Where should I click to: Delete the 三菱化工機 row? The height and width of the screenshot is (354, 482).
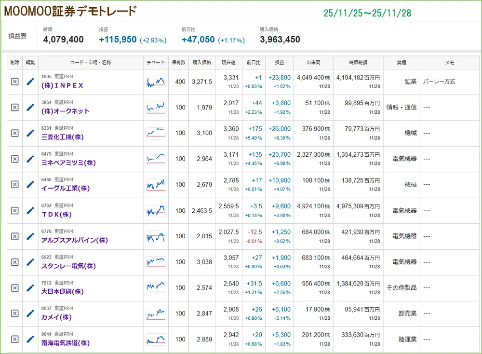click(14, 133)
